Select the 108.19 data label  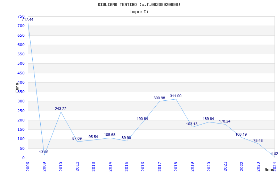[x=241, y=134]
